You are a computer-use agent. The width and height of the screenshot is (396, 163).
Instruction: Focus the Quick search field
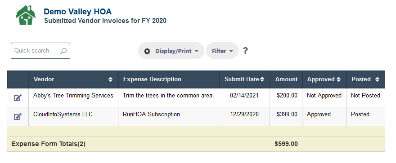(40, 51)
